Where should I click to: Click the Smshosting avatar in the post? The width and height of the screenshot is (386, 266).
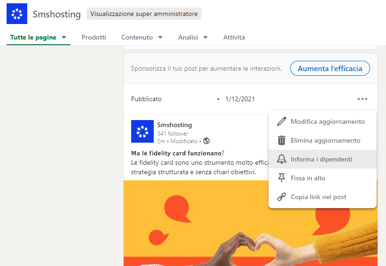[x=142, y=131]
